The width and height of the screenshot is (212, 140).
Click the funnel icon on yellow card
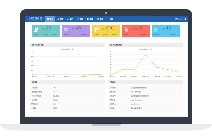pos(97,29)
